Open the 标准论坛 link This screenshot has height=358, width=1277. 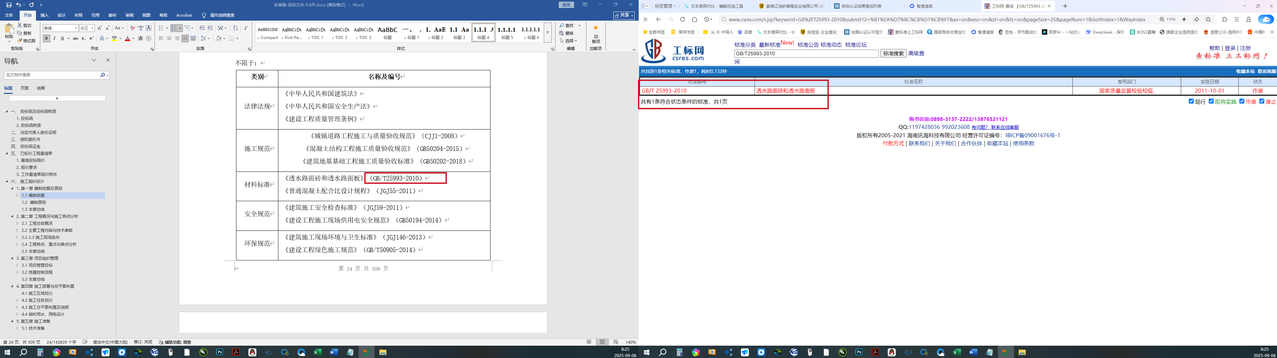856,45
